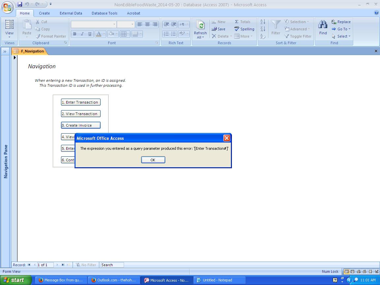The height and width of the screenshot is (285, 380).
Task: Click the New record command
Action: click(218, 22)
